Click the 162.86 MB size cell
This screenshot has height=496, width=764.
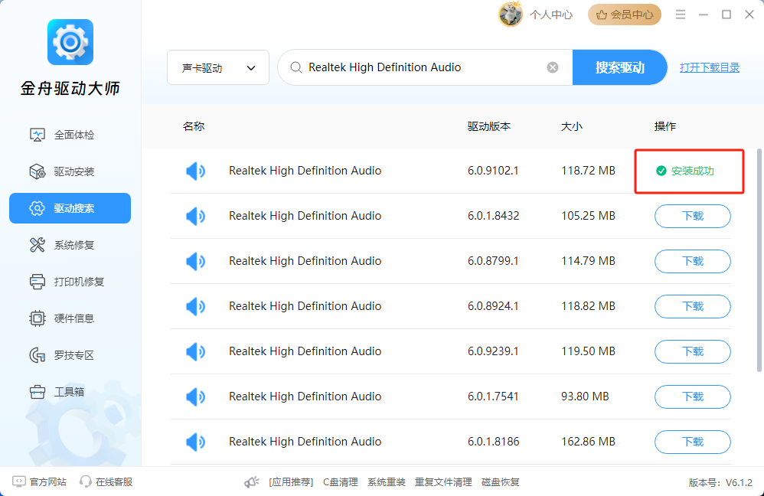point(588,442)
